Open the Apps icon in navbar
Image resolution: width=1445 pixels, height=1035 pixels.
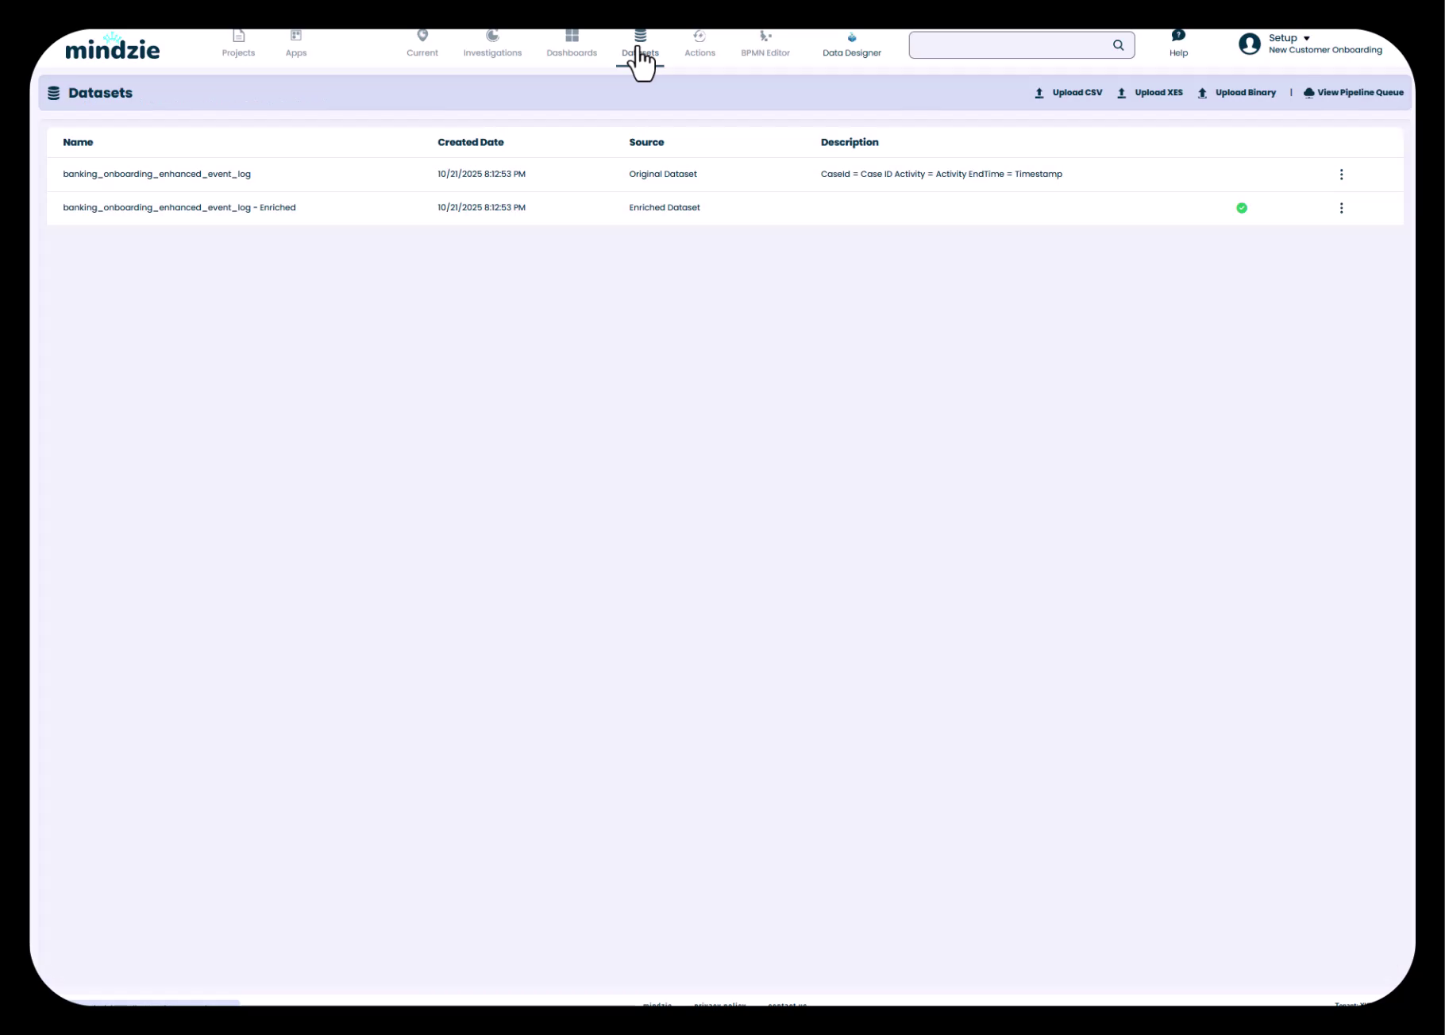point(296,37)
